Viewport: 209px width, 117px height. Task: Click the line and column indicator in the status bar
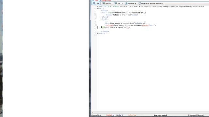[x=118, y=115]
